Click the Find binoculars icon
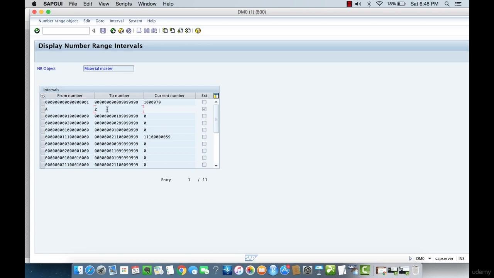This screenshot has width=494, height=278. (x=147, y=31)
